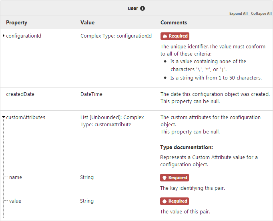Click the user table title
Screen dimensions: 273x221
tap(132, 8)
